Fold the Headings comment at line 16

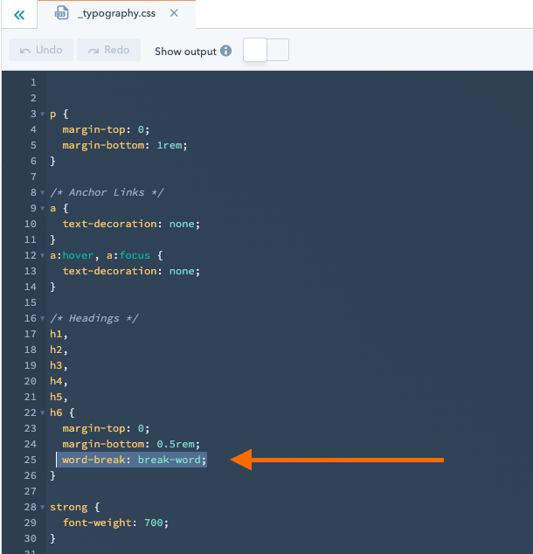pos(42,319)
